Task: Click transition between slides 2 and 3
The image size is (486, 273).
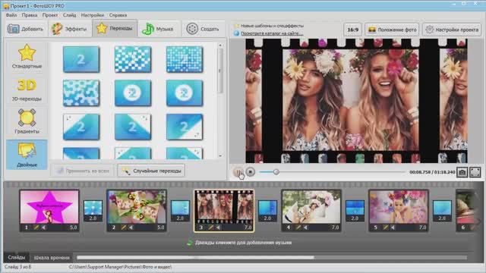Action: [x=180, y=211]
